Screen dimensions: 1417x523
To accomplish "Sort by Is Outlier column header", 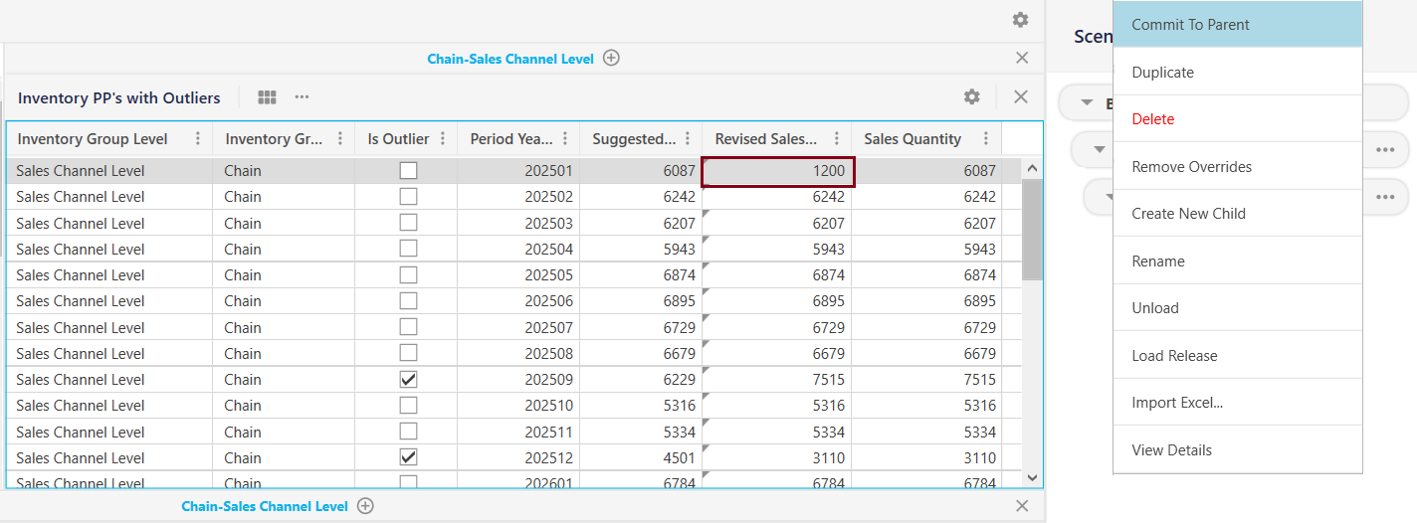I will (x=398, y=139).
